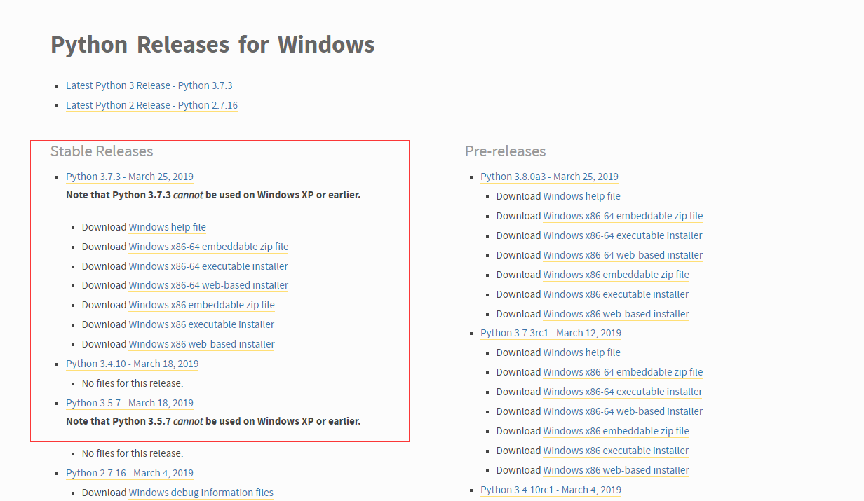
Task: Click the note that Python 3.7.3 cannot be used on XP
Action: [x=213, y=195]
